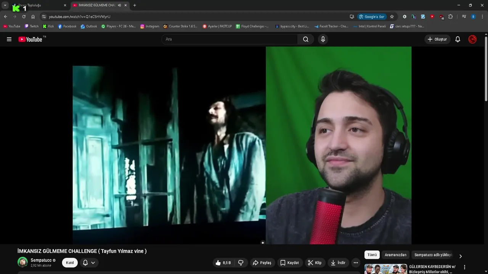Open Counter Strike 1.6 bookmark
The image size is (488, 274).
click(x=180, y=26)
